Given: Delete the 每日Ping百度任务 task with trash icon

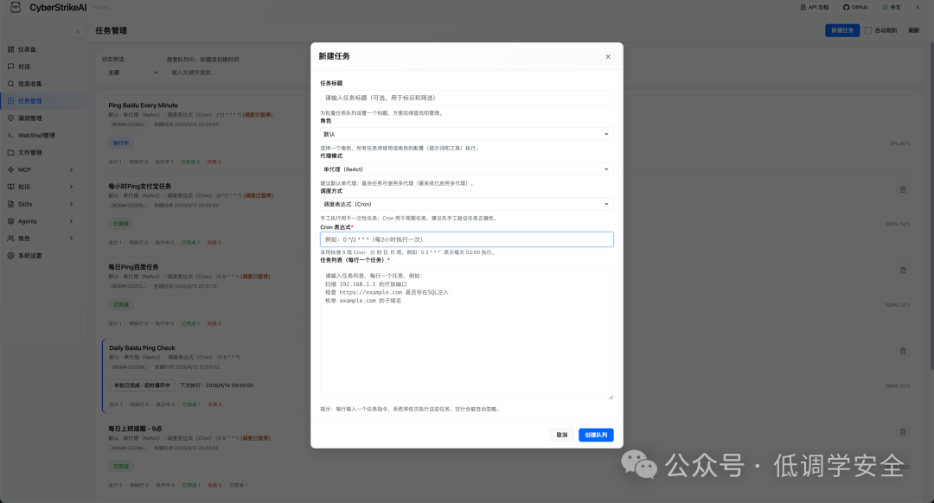Looking at the screenshot, I should [x=903, y=271].
